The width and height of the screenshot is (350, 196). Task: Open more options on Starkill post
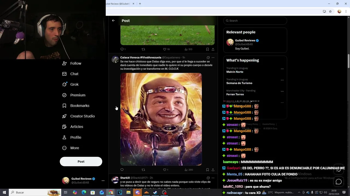(x=213, y=178)
